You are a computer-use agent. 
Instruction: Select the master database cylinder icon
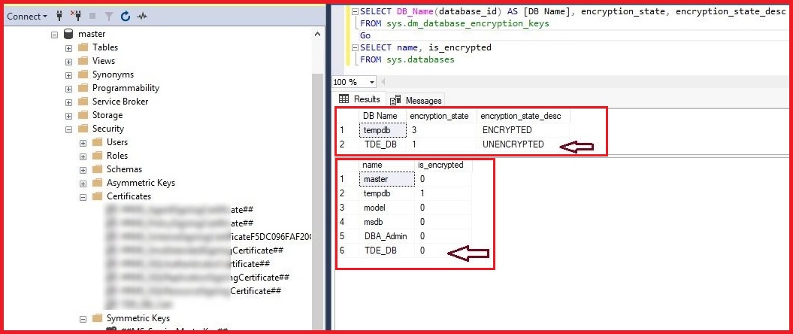pos(68,34)
